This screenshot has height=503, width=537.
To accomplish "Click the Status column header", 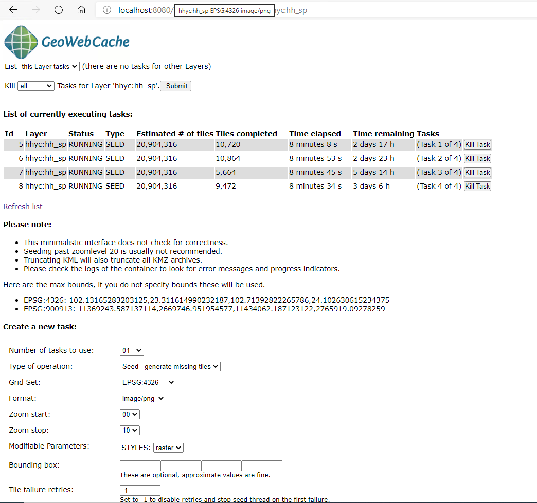I will point(81,134).
